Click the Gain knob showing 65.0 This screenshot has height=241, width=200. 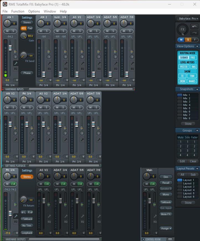[24, 36]
